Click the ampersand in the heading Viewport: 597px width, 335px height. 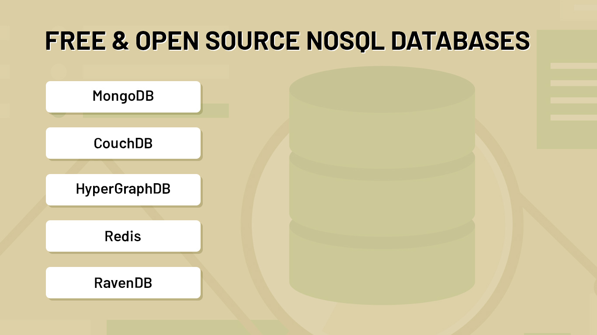[x=120, y=41]
